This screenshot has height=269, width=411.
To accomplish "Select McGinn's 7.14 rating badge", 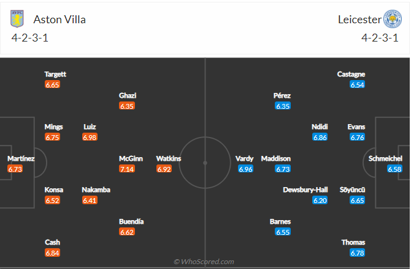I will coord(127,169).
